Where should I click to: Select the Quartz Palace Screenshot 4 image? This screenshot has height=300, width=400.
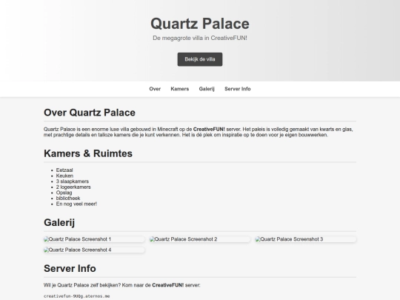pyautogui.click(x=94, y=250)
